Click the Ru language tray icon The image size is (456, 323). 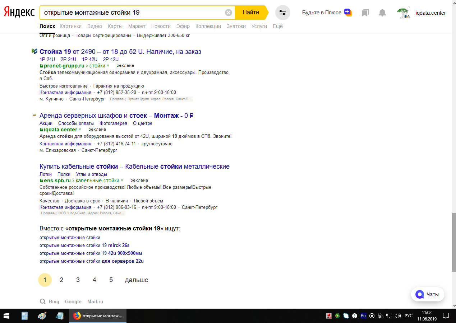coord(363,316)
